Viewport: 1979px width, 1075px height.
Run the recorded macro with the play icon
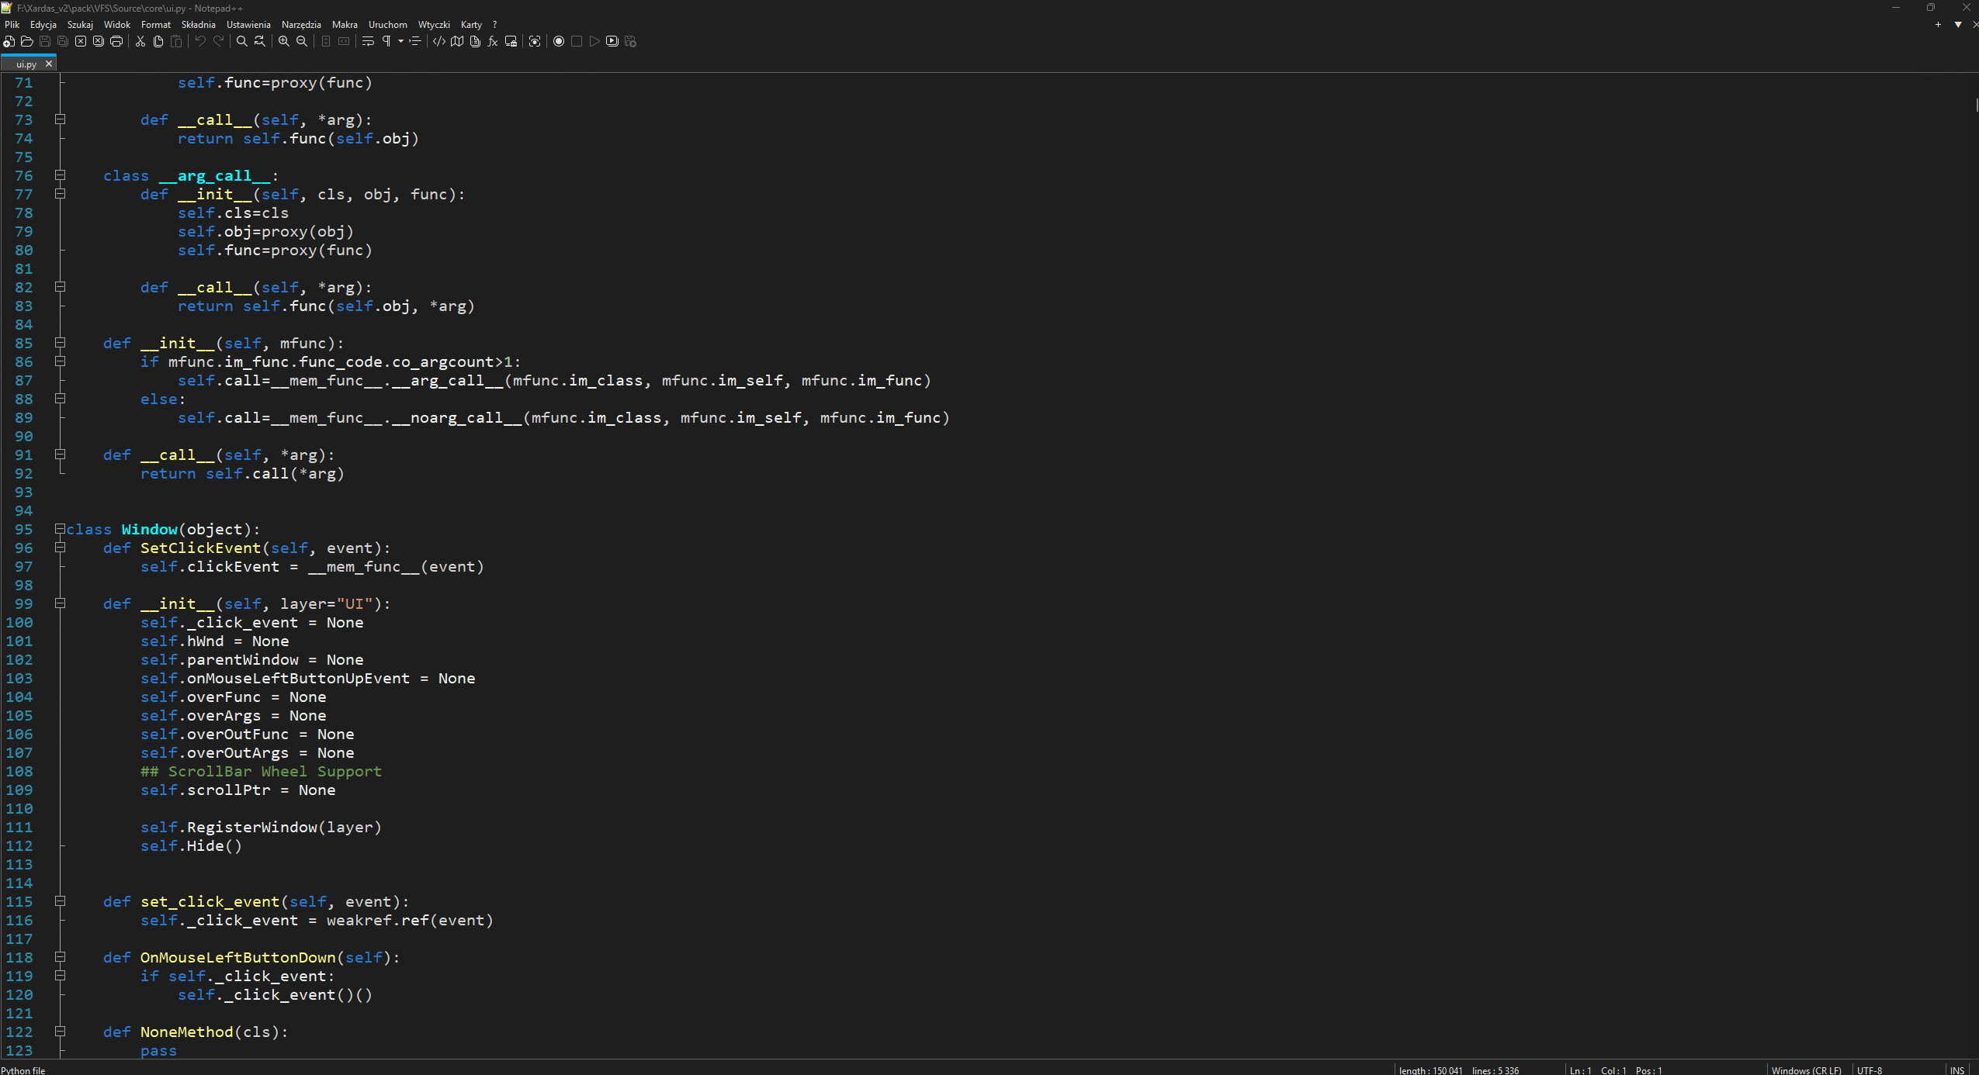(x=594, y=42)
